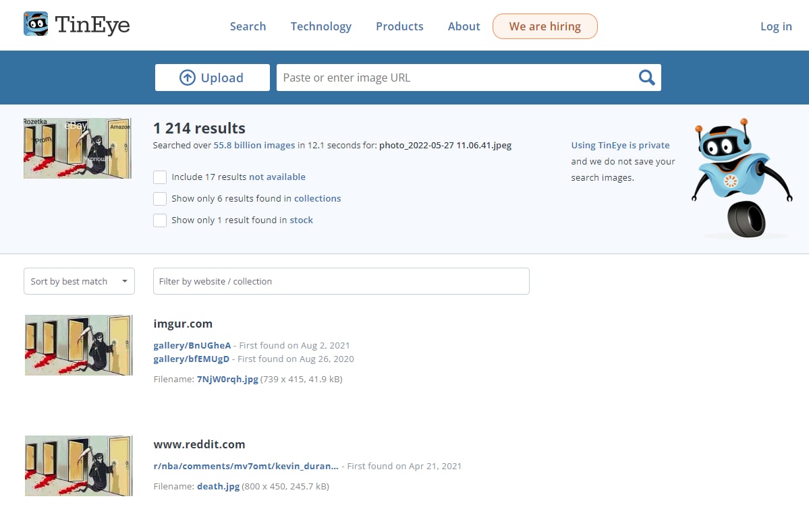Click the search magnifier icon
The height and width of the screenshot is (509, 809).
click(x=646, y=78)
